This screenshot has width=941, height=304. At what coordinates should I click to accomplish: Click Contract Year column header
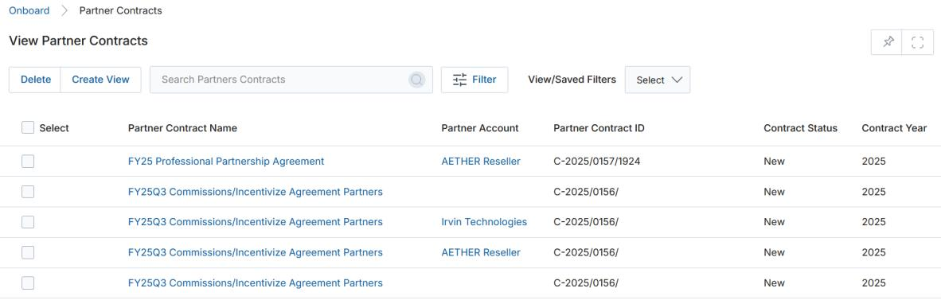coord(894,127)
